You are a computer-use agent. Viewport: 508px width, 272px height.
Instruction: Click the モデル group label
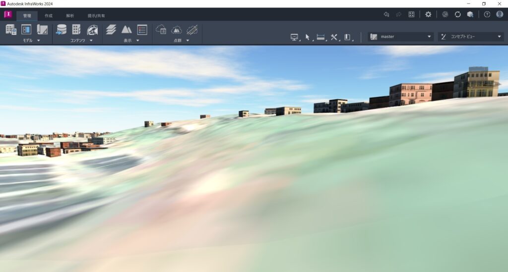[x=28, y=41]
